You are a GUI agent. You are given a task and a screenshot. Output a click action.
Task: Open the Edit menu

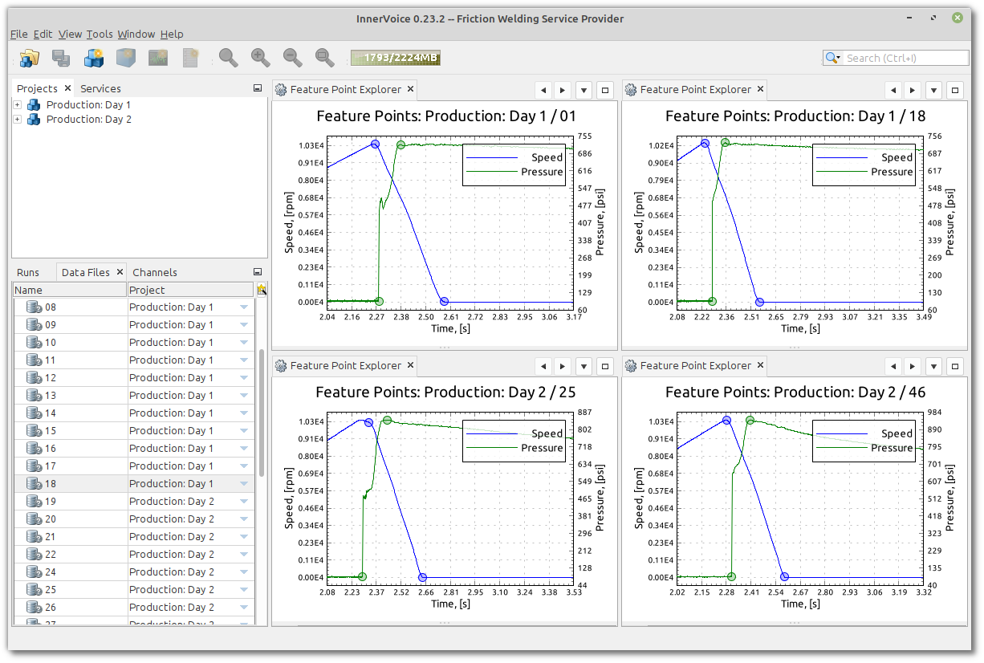(43, 34)
